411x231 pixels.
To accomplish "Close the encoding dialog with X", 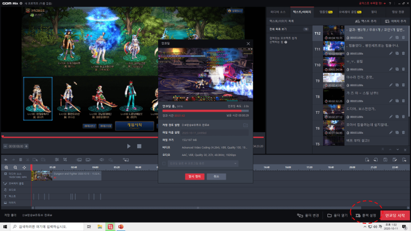I will click(248, 44).
